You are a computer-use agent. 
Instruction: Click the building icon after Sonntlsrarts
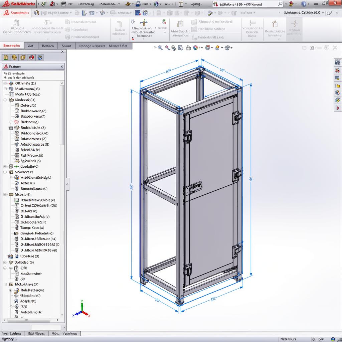[x=37, y=13]
